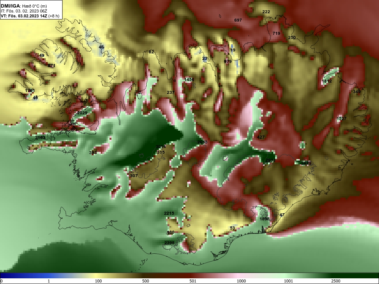Click the 500 tick on color scale
This screenshot has width=379, height=284.
click(146, 281)
